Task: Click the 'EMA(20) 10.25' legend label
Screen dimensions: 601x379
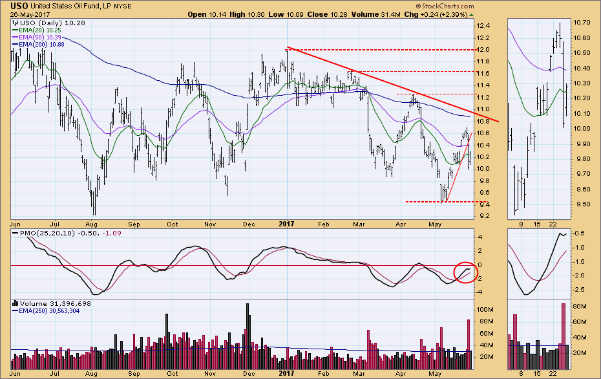Action: point(40,30)
